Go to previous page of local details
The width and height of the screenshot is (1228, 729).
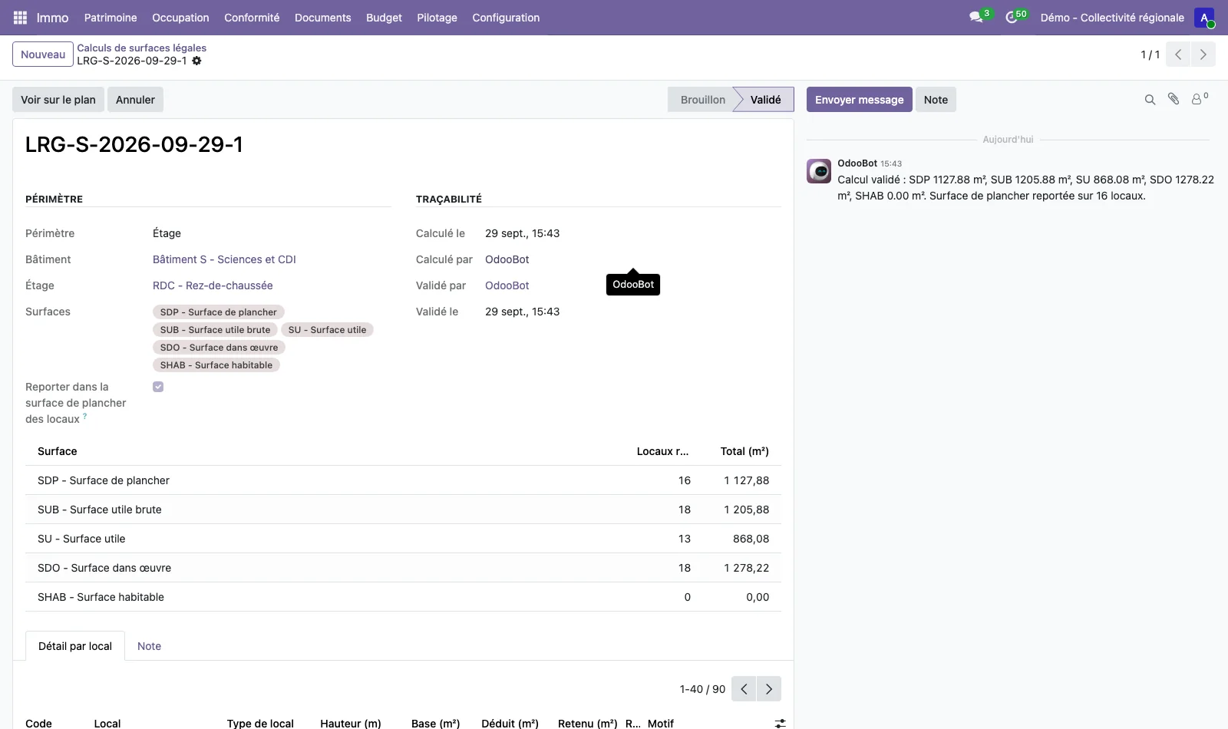744,689
